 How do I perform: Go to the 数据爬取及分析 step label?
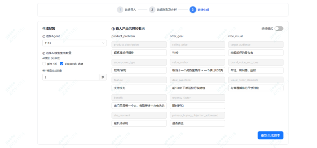[x=167, y=10]
